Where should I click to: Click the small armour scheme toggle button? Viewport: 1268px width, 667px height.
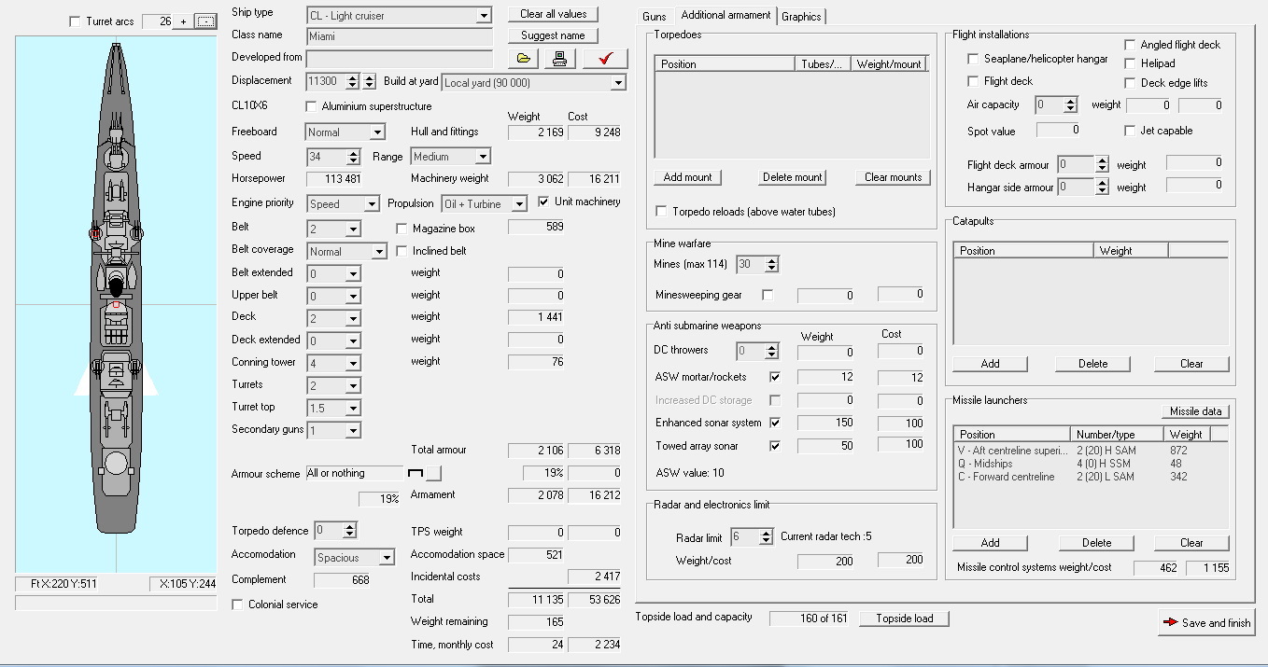click(433, 473)
